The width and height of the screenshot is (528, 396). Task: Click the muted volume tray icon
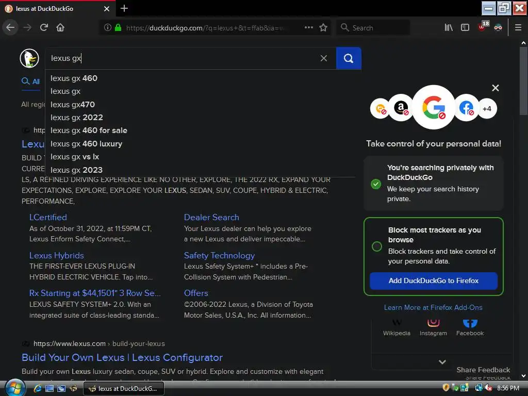tap(488, 388)
